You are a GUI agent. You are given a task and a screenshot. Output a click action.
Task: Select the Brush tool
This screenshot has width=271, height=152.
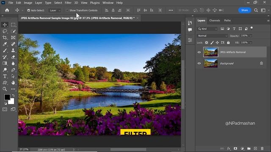point(5,51)
